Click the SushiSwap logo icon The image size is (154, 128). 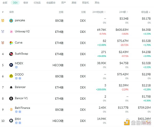coord(11,54)
